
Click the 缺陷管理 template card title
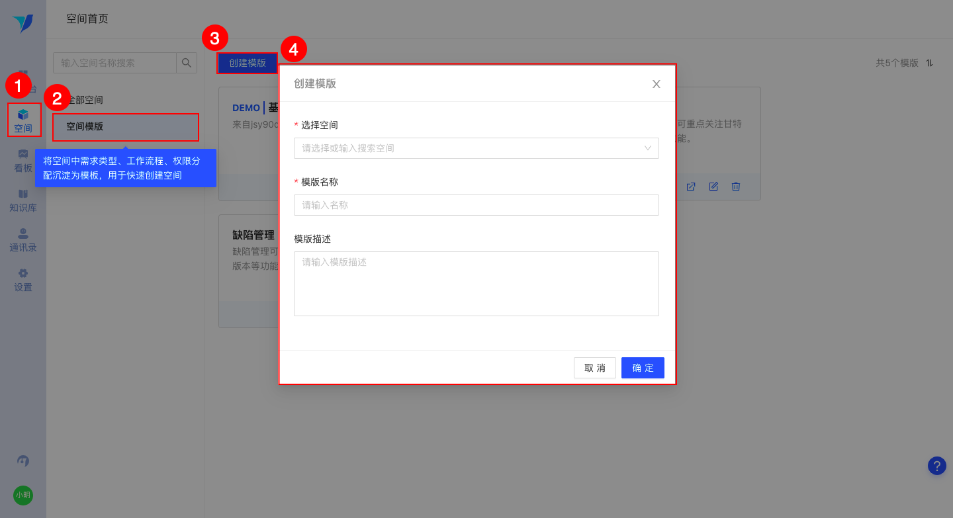[253, 235]
